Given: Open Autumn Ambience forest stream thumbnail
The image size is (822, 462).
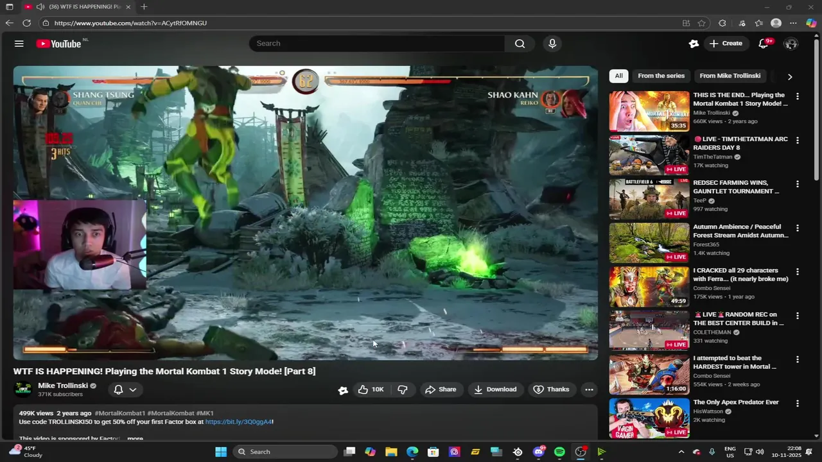Looking at the screenshot, I should click(649, 242).
